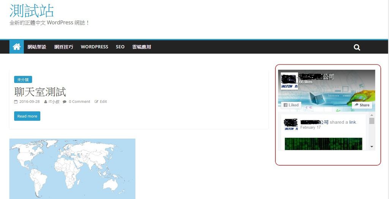
Task: Click the user icon beside IT小叔
Action: pyautogui.click(x=46, y=102)
